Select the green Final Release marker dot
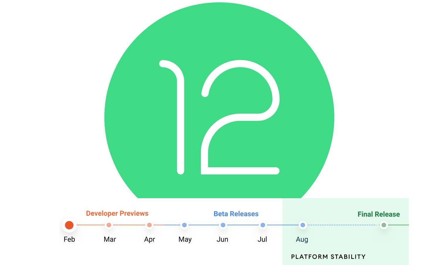Viewport: 434px width, 265px height. tap(384, 225)
